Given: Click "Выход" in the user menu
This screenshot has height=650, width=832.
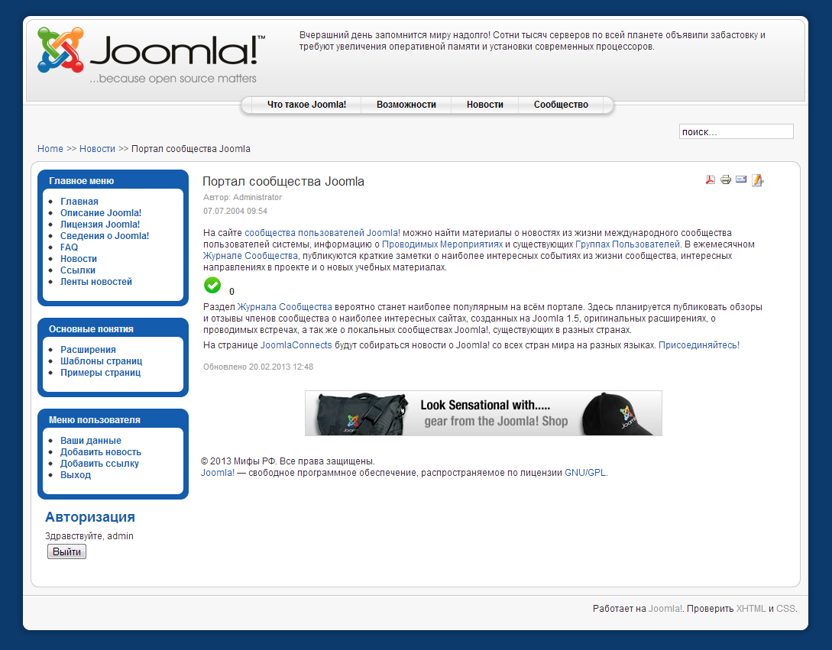Looking at the screenshot, I should click(76, 475).
